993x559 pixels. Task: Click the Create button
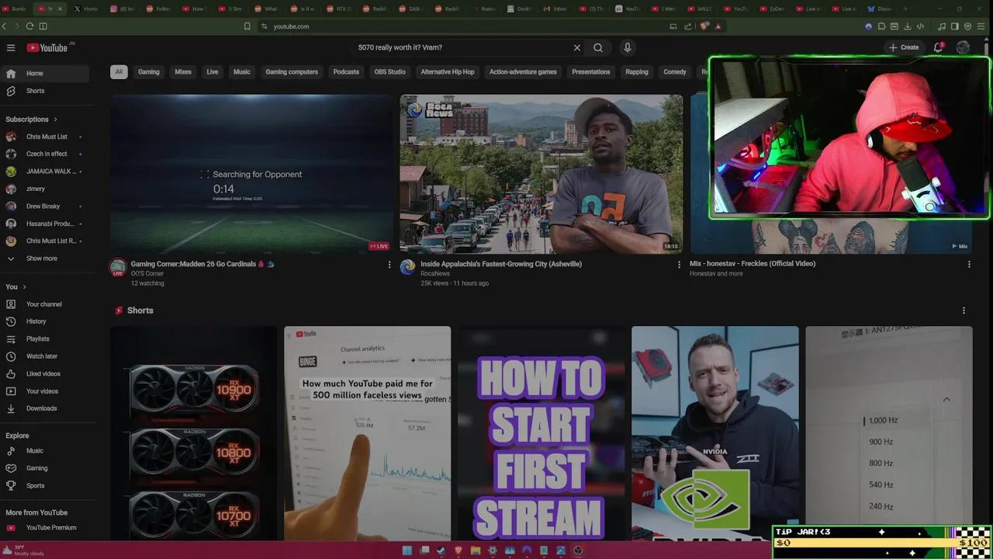[x=904, y=47]
